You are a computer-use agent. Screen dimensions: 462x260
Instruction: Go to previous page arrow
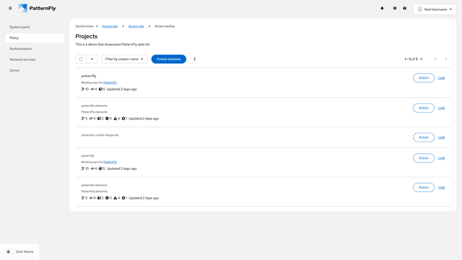pos(435,59)
